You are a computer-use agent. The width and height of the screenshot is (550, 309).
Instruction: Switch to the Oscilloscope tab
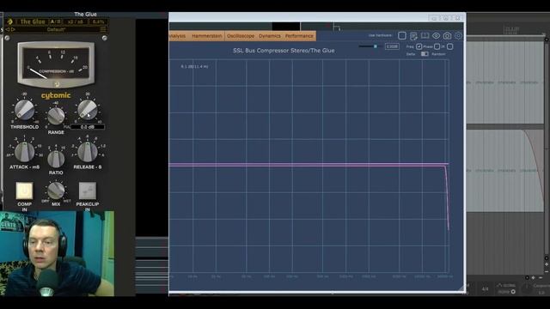coord(241,36)
